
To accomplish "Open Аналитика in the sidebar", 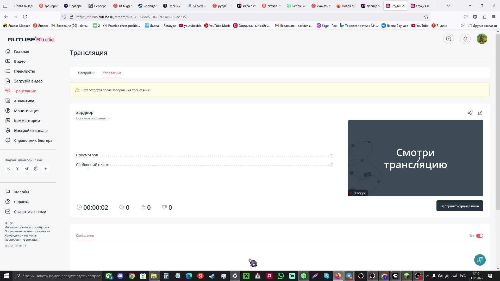I will pyautogui.click(x=24, y=101).
